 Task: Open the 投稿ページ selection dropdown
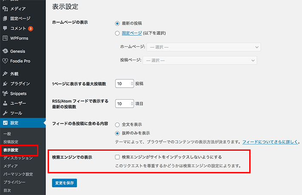click(x=200, y=60)
